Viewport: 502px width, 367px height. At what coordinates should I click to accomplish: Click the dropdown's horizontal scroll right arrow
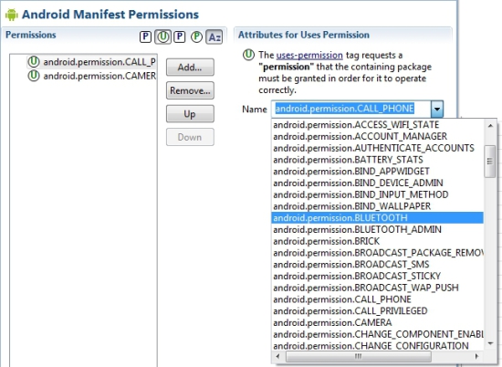(477, 356)
